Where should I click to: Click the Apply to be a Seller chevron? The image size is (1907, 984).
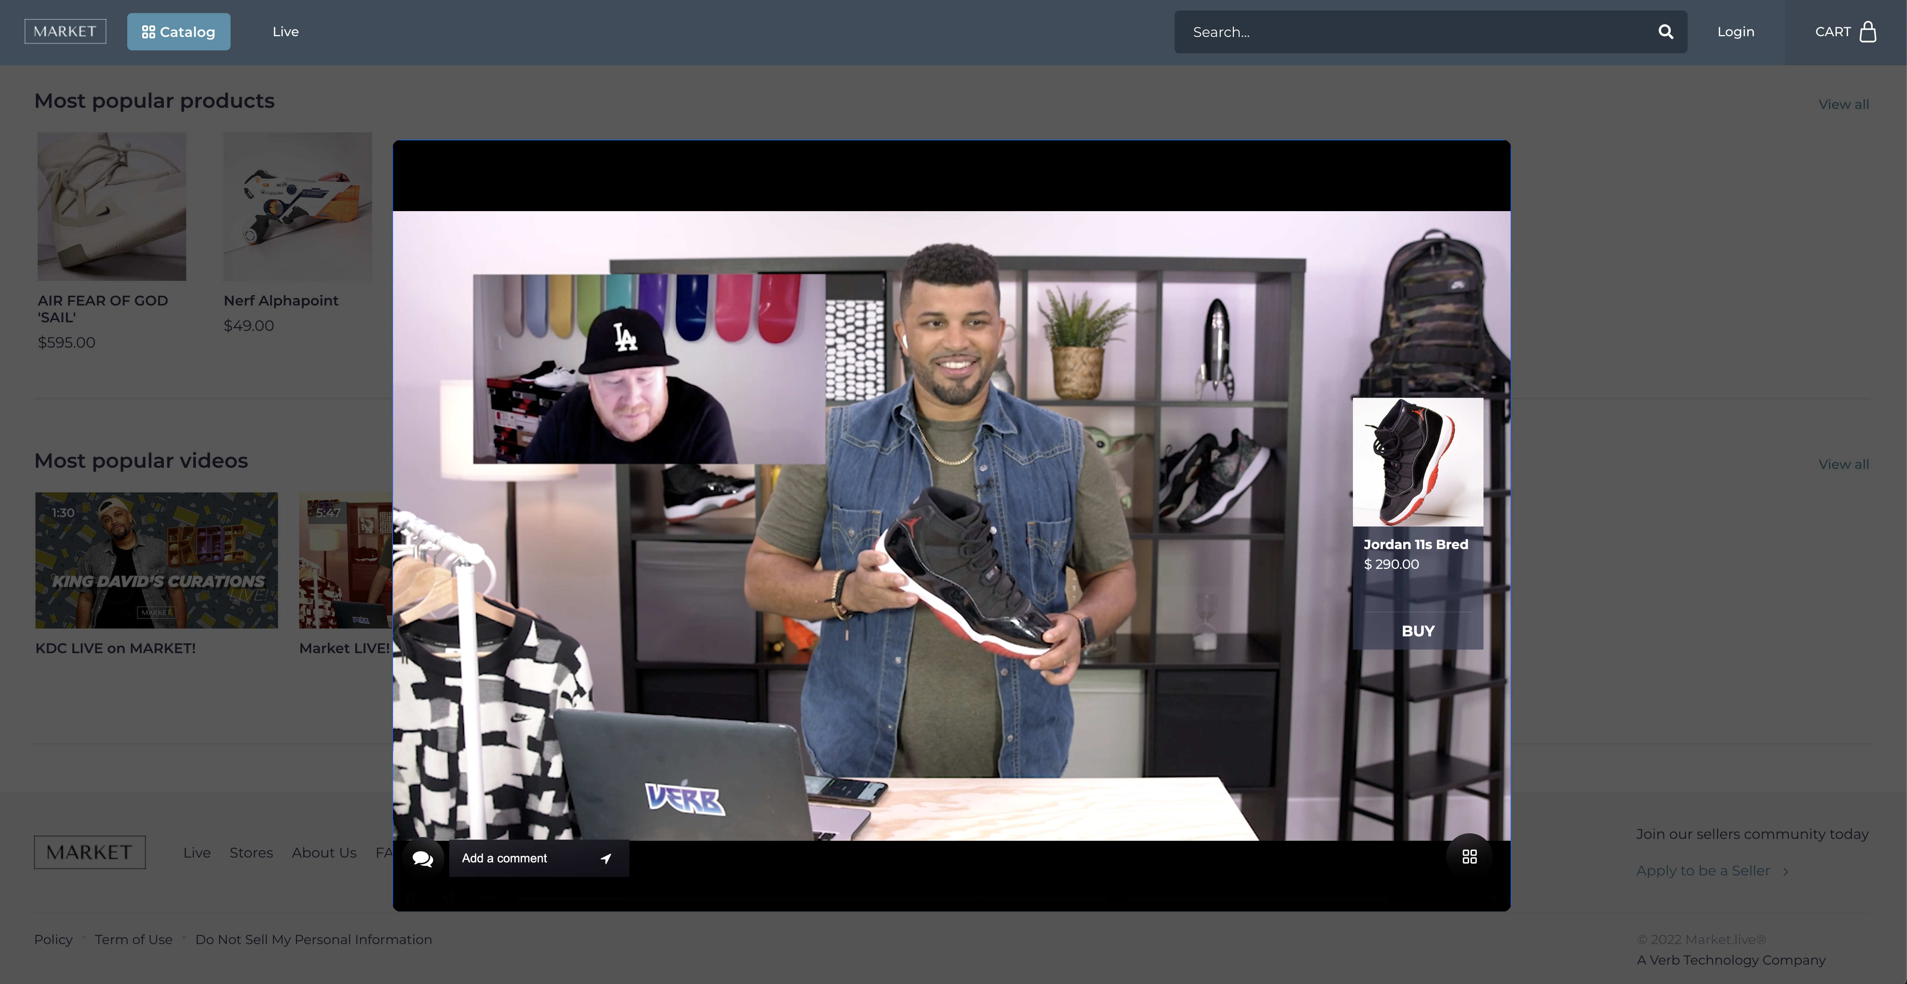pos(1786,872)
